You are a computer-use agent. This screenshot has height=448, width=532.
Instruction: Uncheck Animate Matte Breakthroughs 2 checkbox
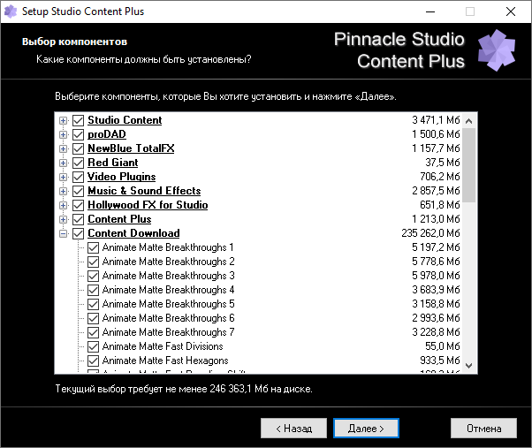point(94,262)
